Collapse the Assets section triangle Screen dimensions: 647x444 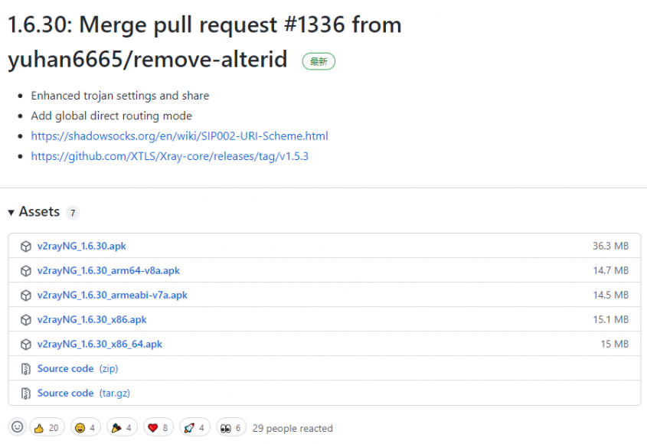pyautogui.click(x=11, y=213)
